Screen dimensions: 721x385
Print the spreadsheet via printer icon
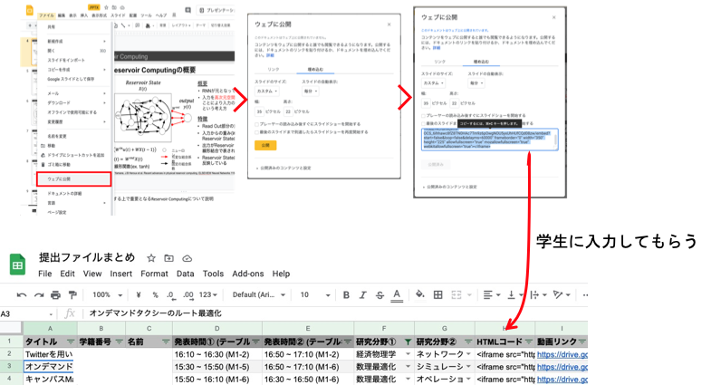coord(55,294)
